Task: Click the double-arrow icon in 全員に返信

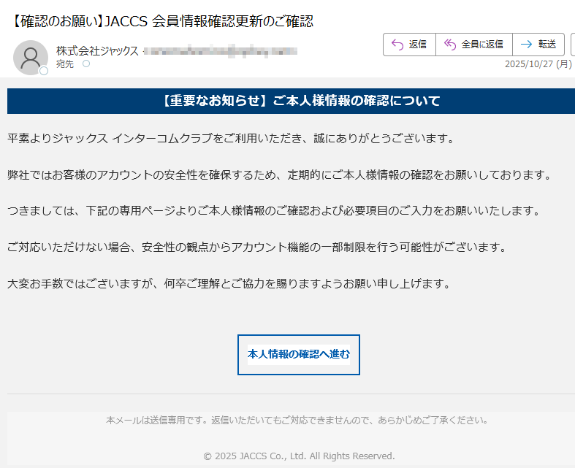Action: 450,45
